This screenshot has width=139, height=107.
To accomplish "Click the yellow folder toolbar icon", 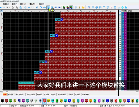I will tap(83, 8).
